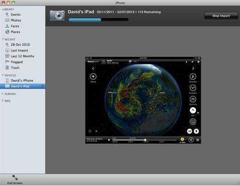The image size is (240, 186).
Task: Open the Last Import clock item
Action: pyautogui.click(x=19, y=50)
